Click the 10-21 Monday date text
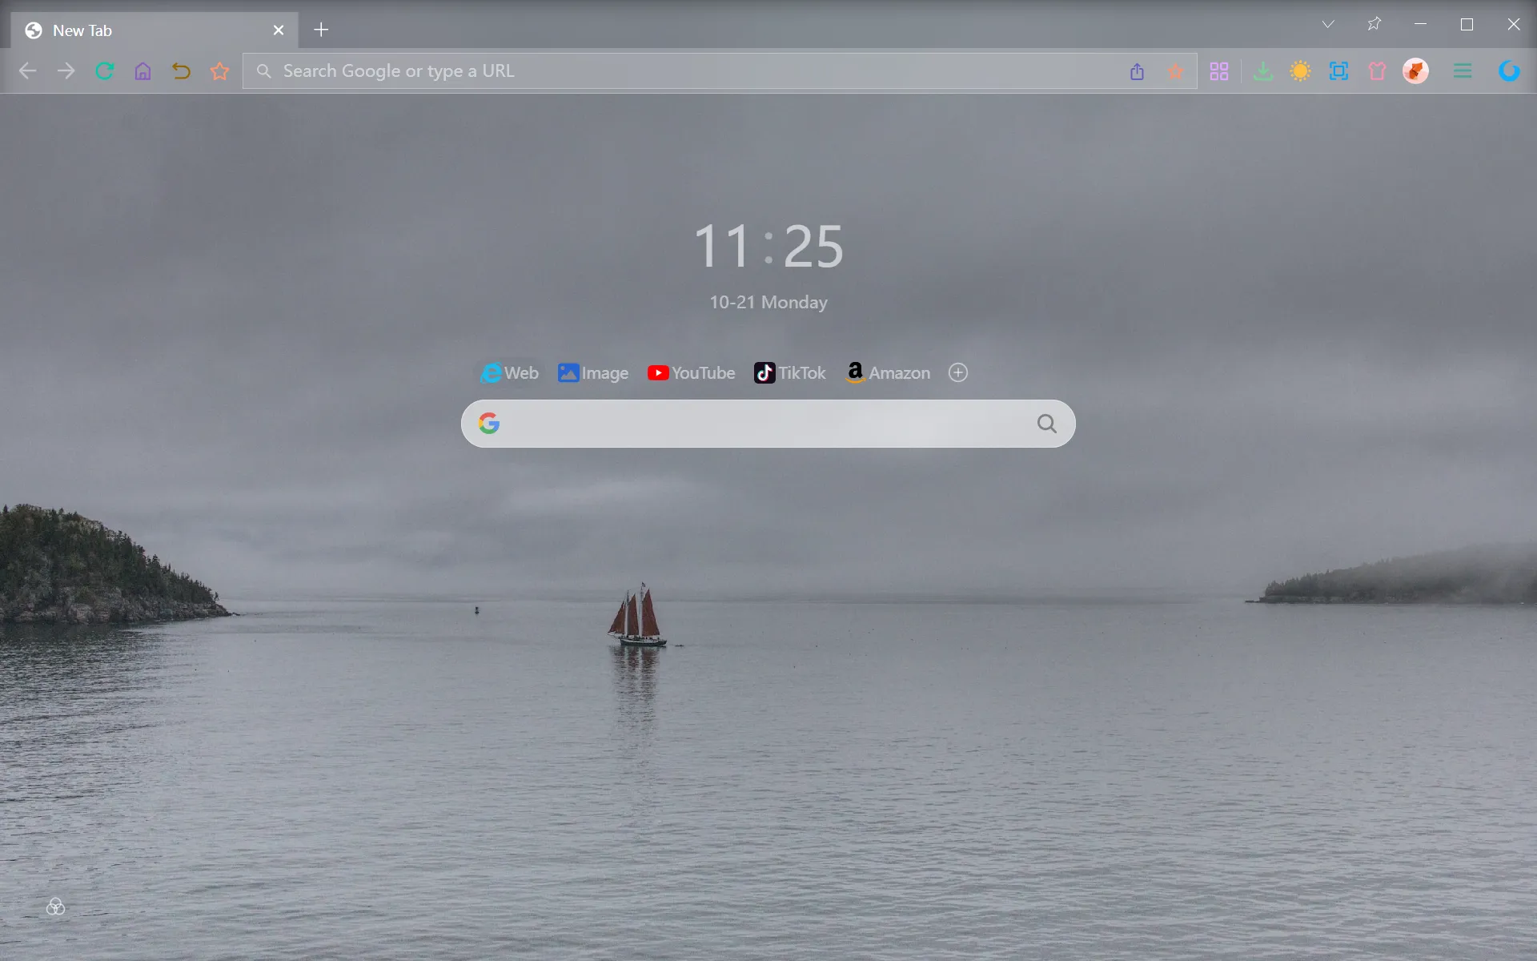 (768, 303)
